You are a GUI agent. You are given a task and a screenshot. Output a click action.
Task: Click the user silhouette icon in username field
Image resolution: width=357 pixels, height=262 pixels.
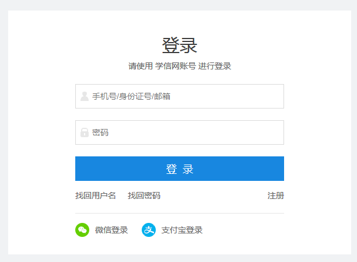[85, 96]
